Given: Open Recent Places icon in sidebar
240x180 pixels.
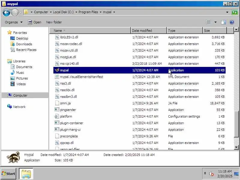Looking at the screenshot, I should [13, 49].
